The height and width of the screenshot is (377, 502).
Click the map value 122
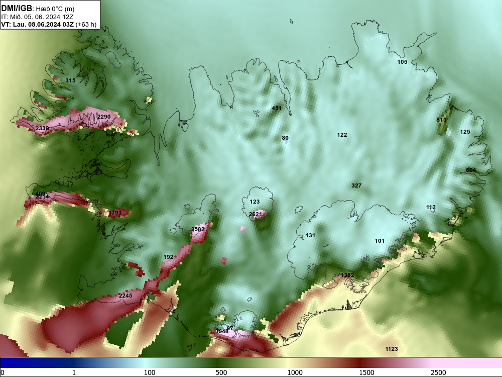[342, 135]
